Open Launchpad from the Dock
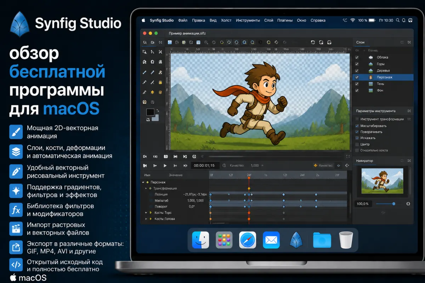The width and height of the screenshot is (425, 283). point(224,240)
